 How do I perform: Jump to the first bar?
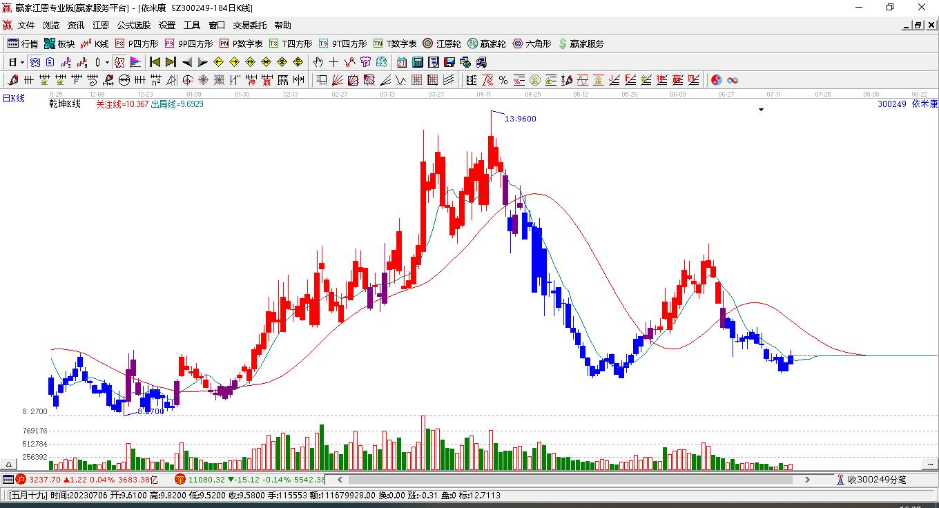155,62
